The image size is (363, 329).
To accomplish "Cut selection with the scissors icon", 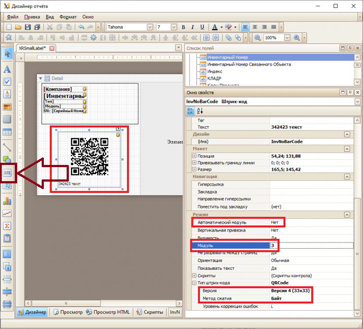I will point(50,27).
